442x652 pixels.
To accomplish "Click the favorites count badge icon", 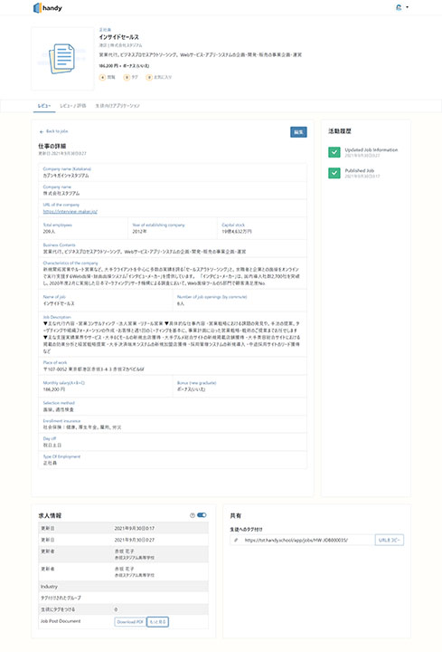I will 149,77.
